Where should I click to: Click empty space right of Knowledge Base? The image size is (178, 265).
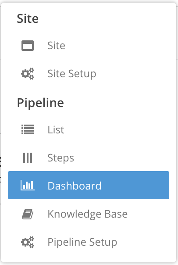pyautogui.click(x=149, y=214)
